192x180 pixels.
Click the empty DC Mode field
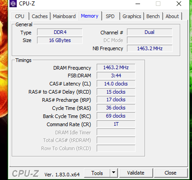click(150, 40)
